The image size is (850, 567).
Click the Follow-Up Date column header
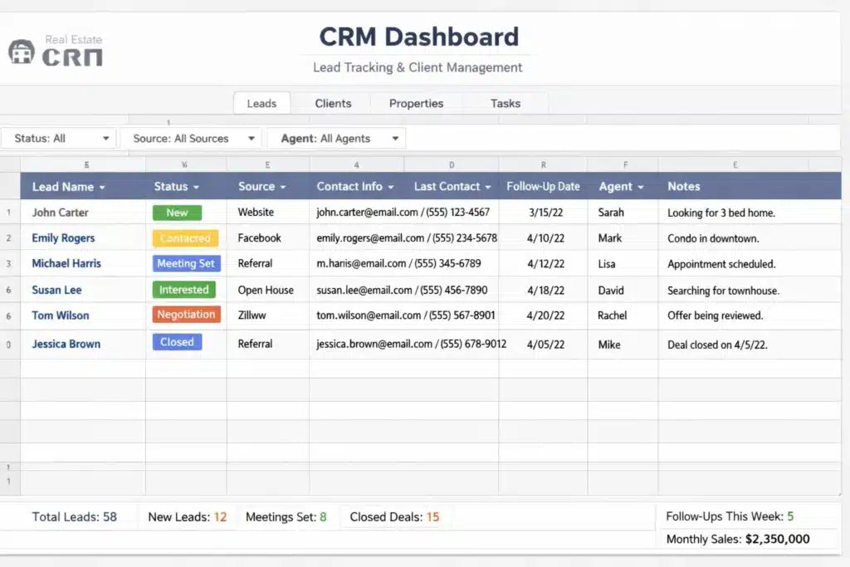click(543, 187)
